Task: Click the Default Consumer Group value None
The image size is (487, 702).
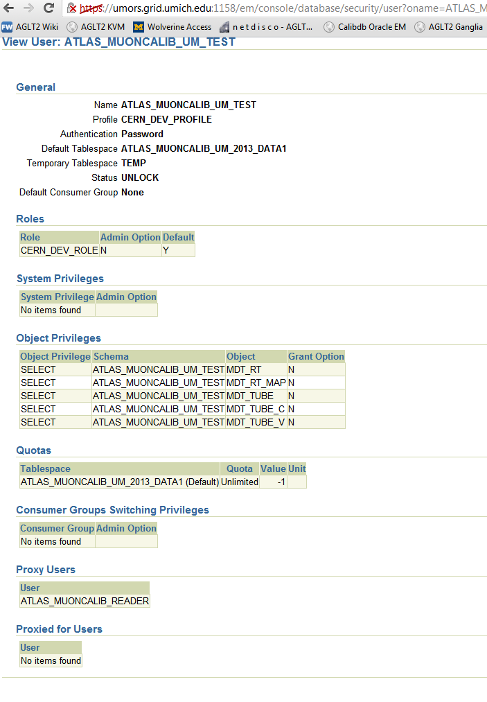Action: pyautogui.click(x=132, y=192)
